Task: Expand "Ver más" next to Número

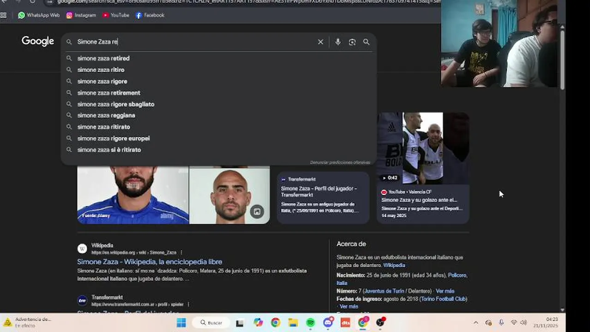Action: (445, 291)
